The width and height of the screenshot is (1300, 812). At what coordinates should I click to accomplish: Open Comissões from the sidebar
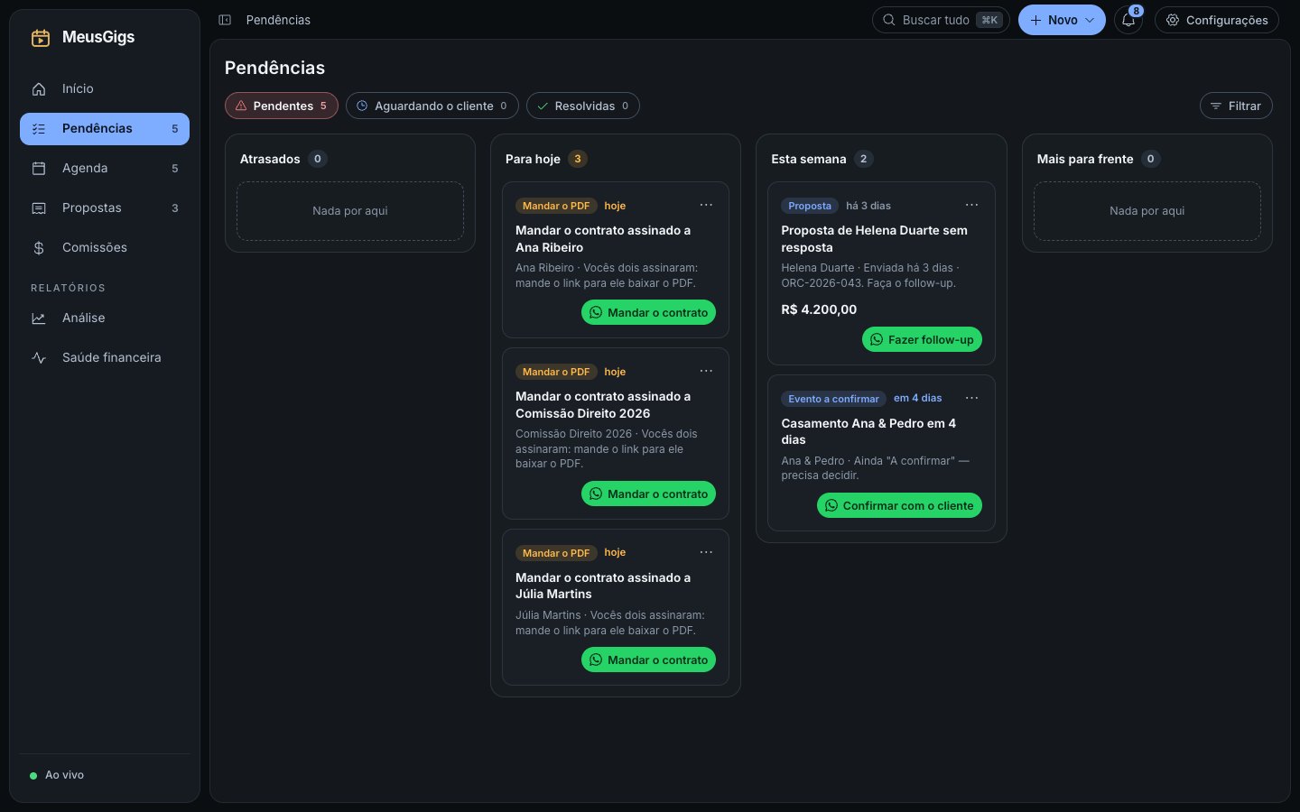coord(105,247)
